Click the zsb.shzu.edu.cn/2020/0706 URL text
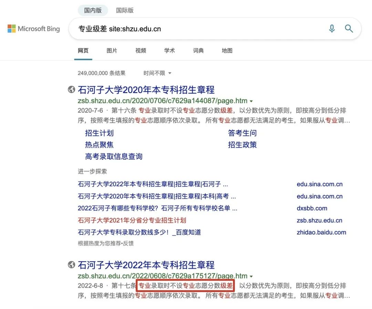The image size is (372, 309). pos(163,101)
